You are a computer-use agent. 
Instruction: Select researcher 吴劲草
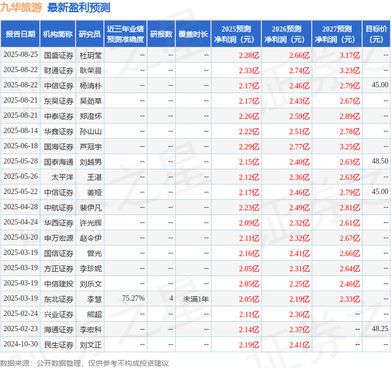click(90, 101)
